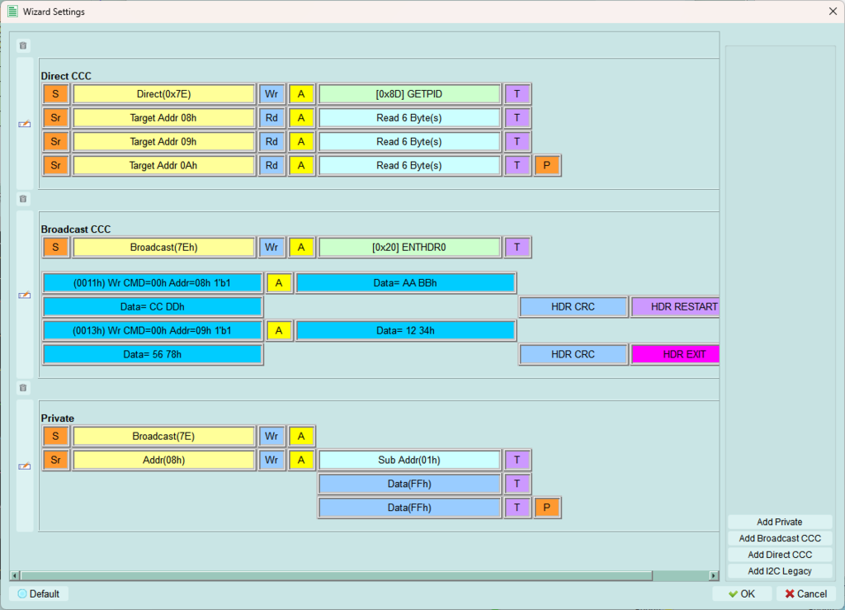Select the Target Addr 09h field
Image resolution: width=845 pixels, height=610 pixels.
[163, 142]
